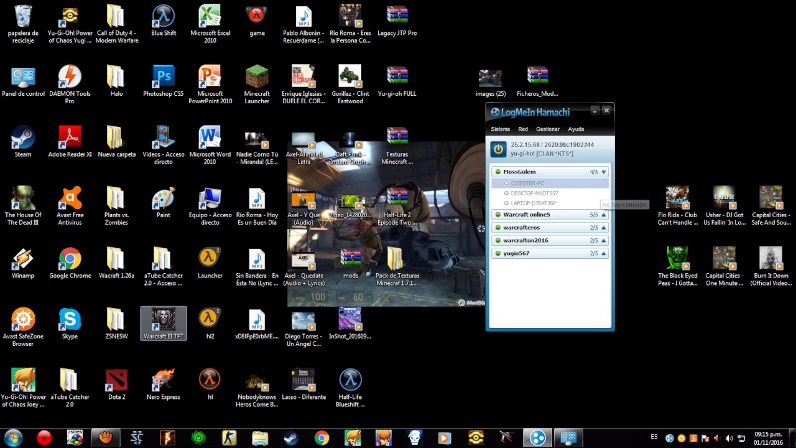Select the images (25) thumbnail
Image resolution: width=796 pixels, height=448 pixels.
click(490, 82)
